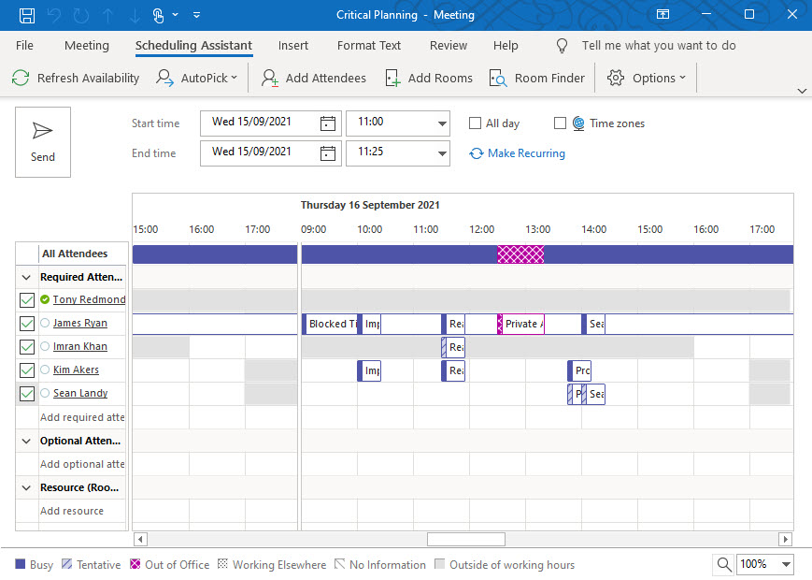
Task: Click Tony Redmond's name link
Action: tap(89, 299)
